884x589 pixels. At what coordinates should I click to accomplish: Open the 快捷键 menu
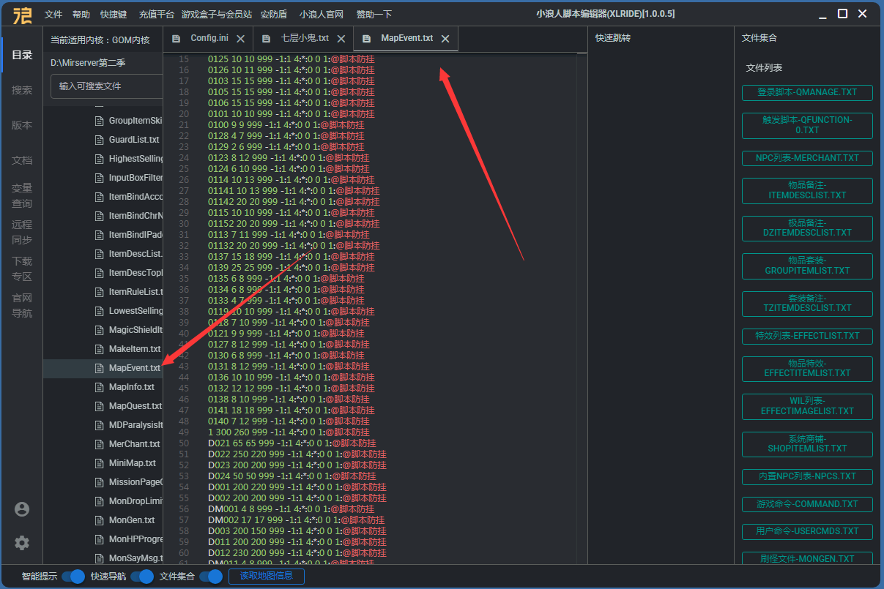(x=114, y=15)
